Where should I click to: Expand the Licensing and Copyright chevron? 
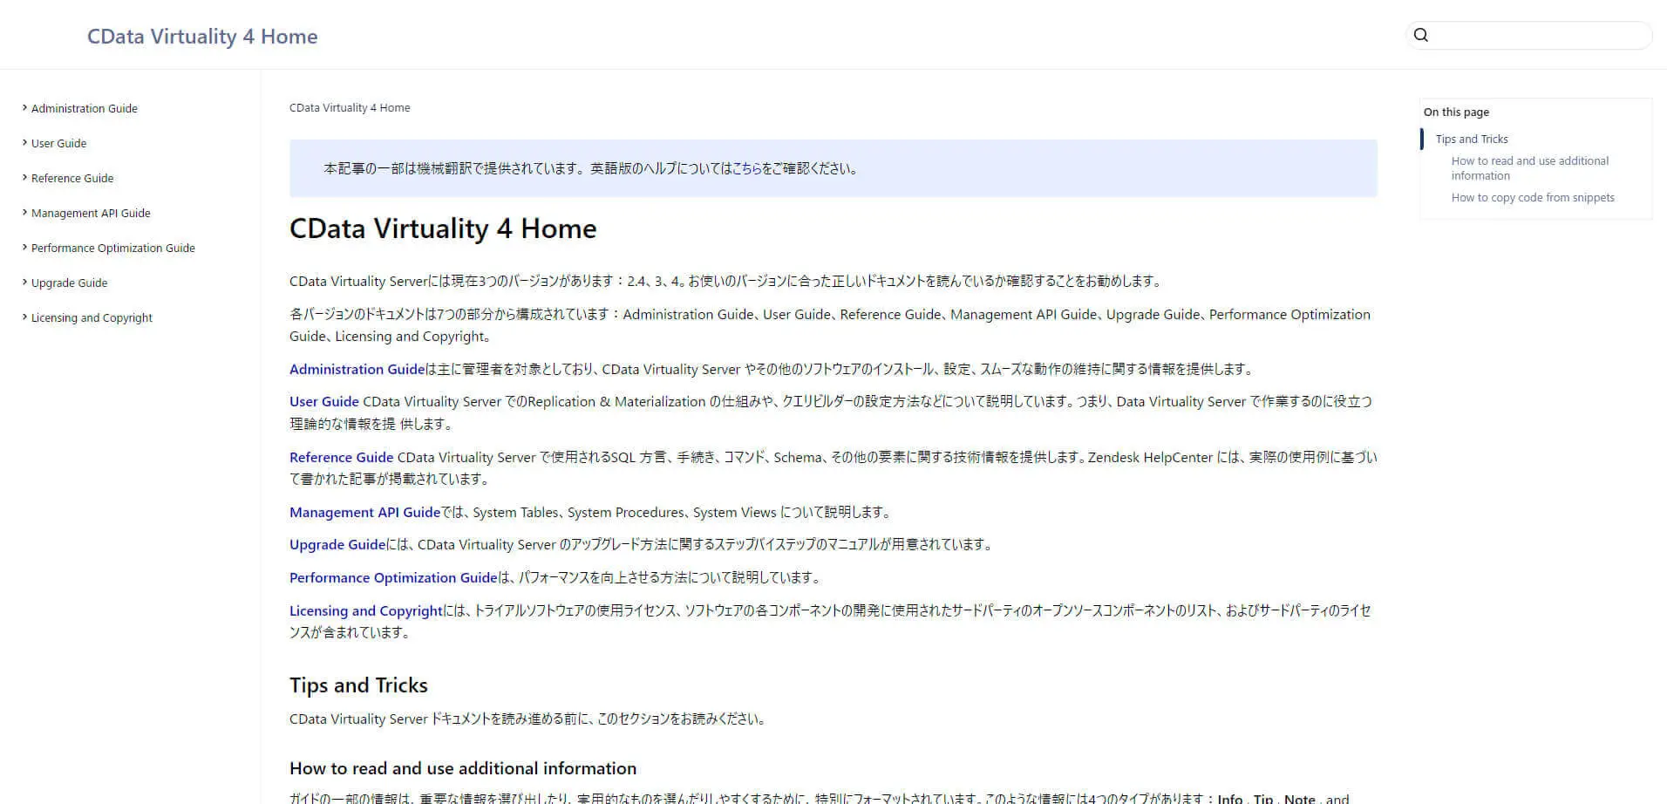pos(24,317)
